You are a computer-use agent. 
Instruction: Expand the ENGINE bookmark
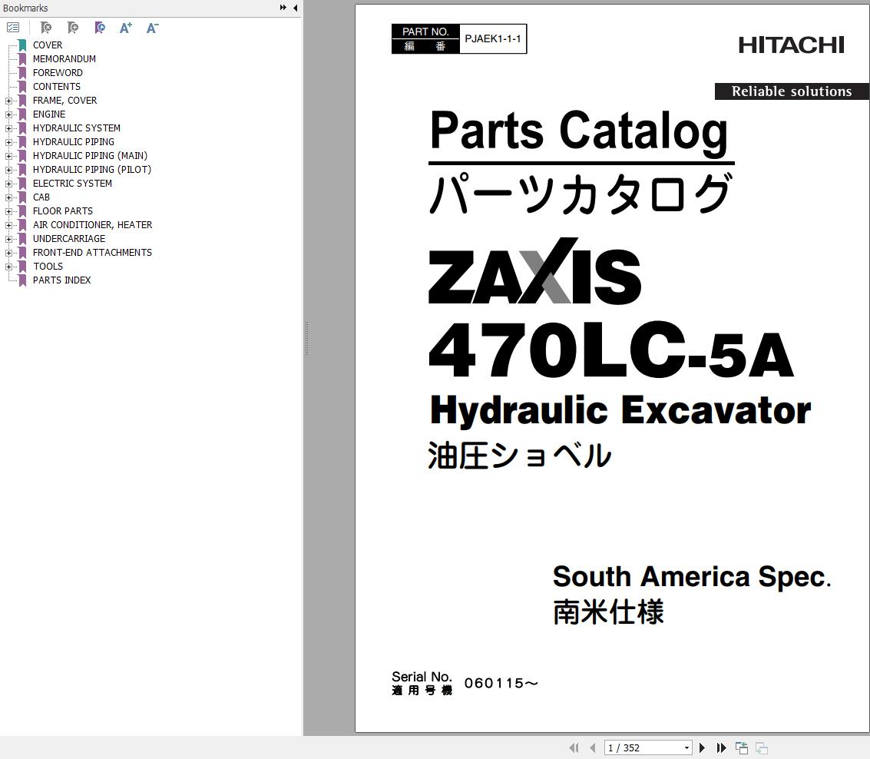[8, 114]
